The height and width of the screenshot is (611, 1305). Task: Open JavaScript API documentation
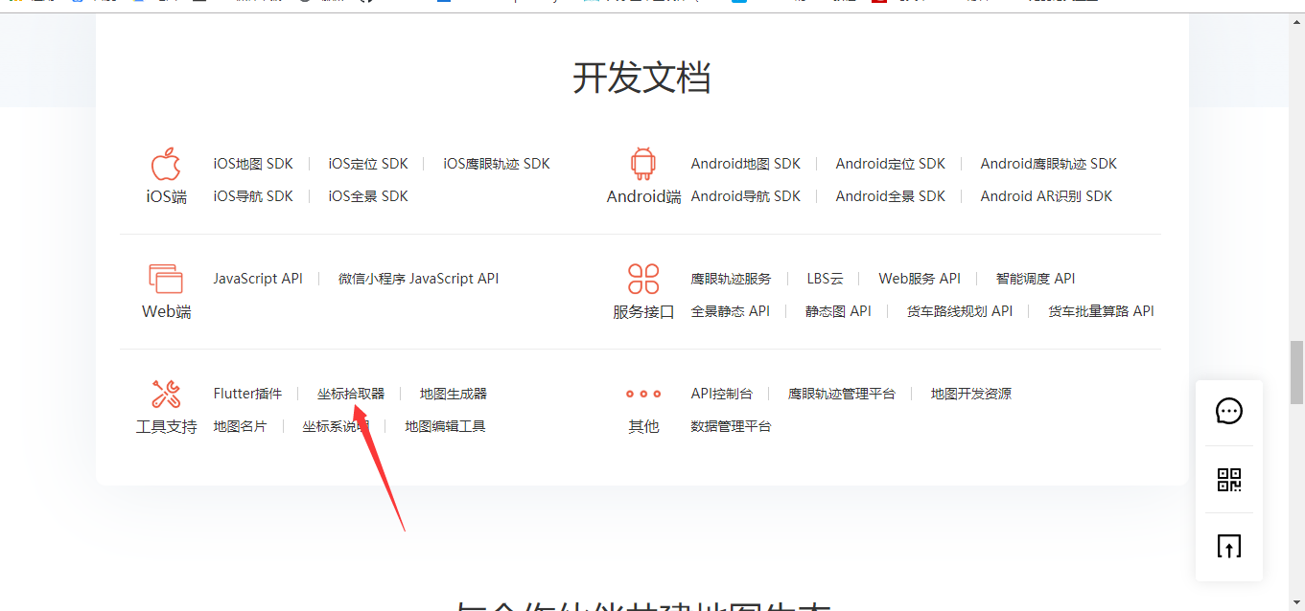(x=258, y=279)
